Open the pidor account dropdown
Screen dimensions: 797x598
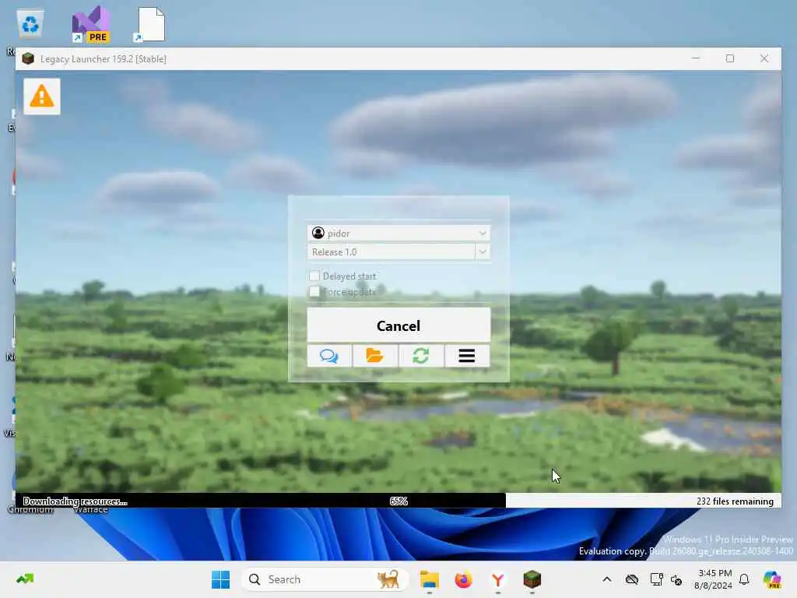[398, 233]
